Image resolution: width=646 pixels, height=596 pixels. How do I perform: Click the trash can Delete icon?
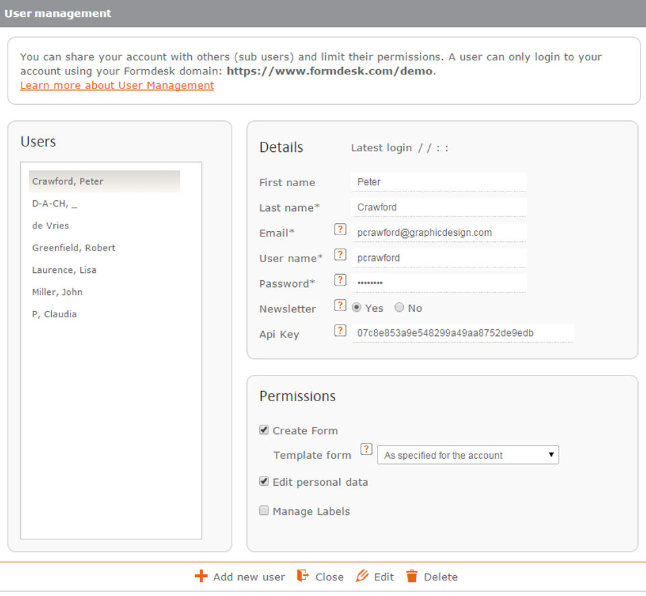412,576
